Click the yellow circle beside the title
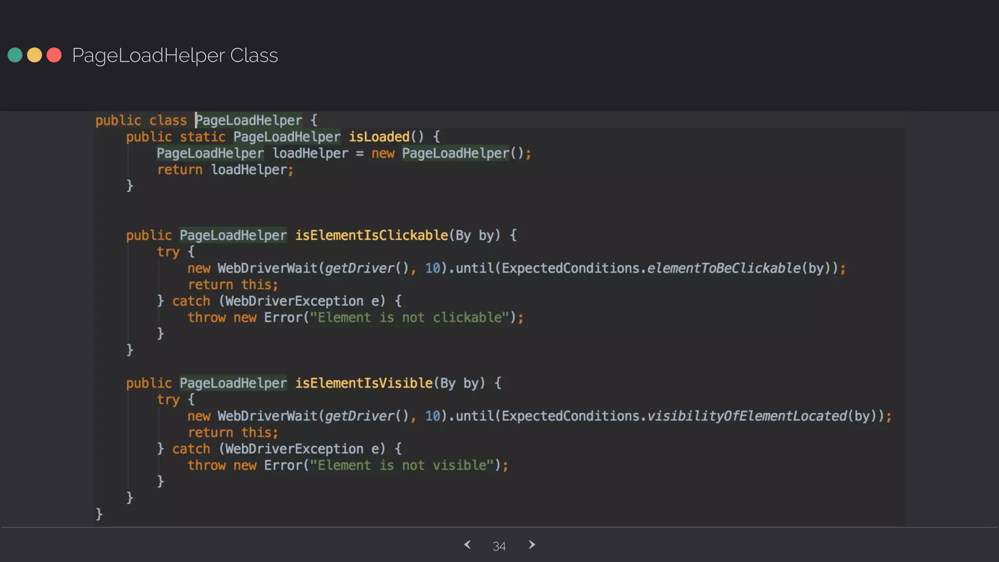 tap(35, 55)
